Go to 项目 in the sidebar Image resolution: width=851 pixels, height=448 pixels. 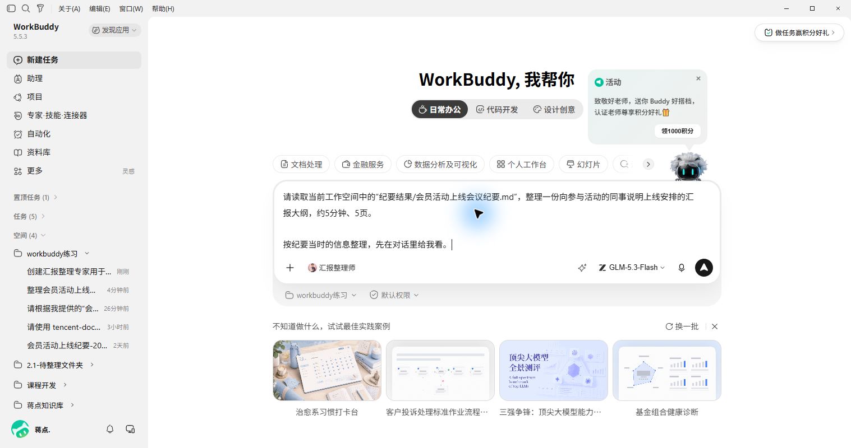tap(74, 97)
